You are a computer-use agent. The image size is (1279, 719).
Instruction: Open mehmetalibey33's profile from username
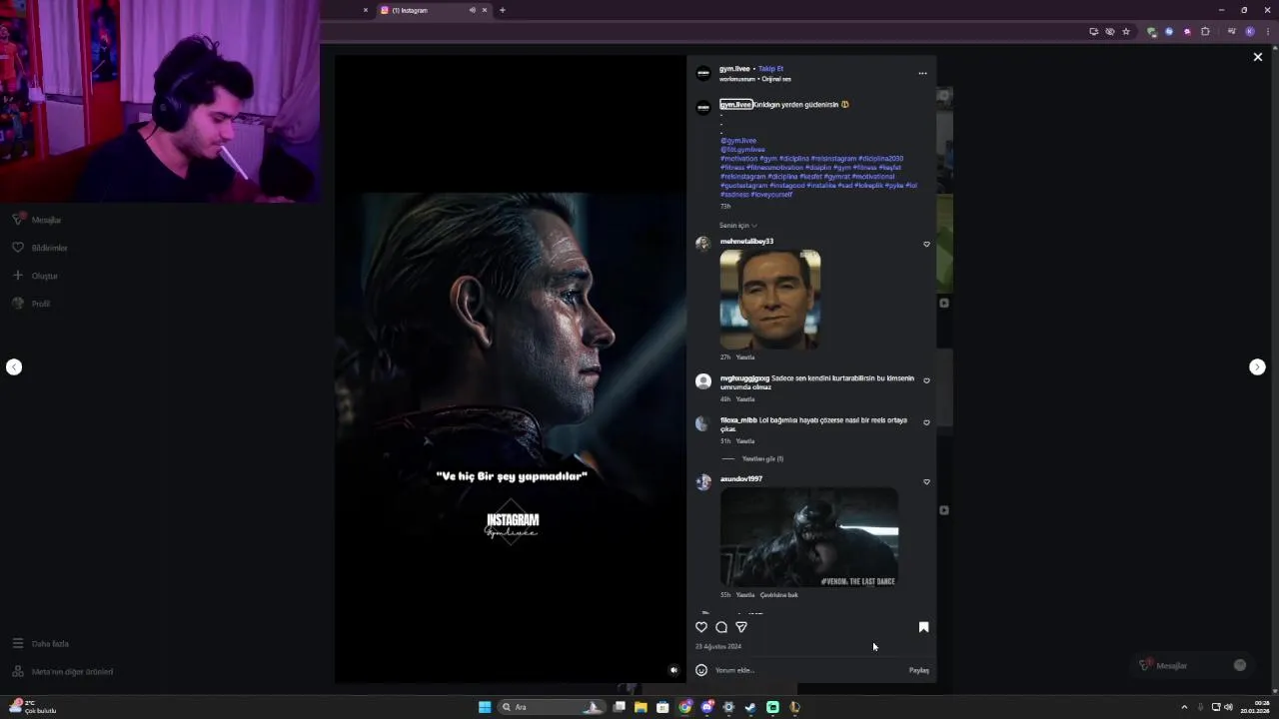point(746,241)
